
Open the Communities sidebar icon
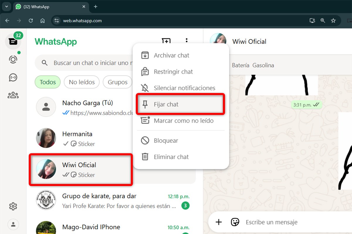(13, 95)
